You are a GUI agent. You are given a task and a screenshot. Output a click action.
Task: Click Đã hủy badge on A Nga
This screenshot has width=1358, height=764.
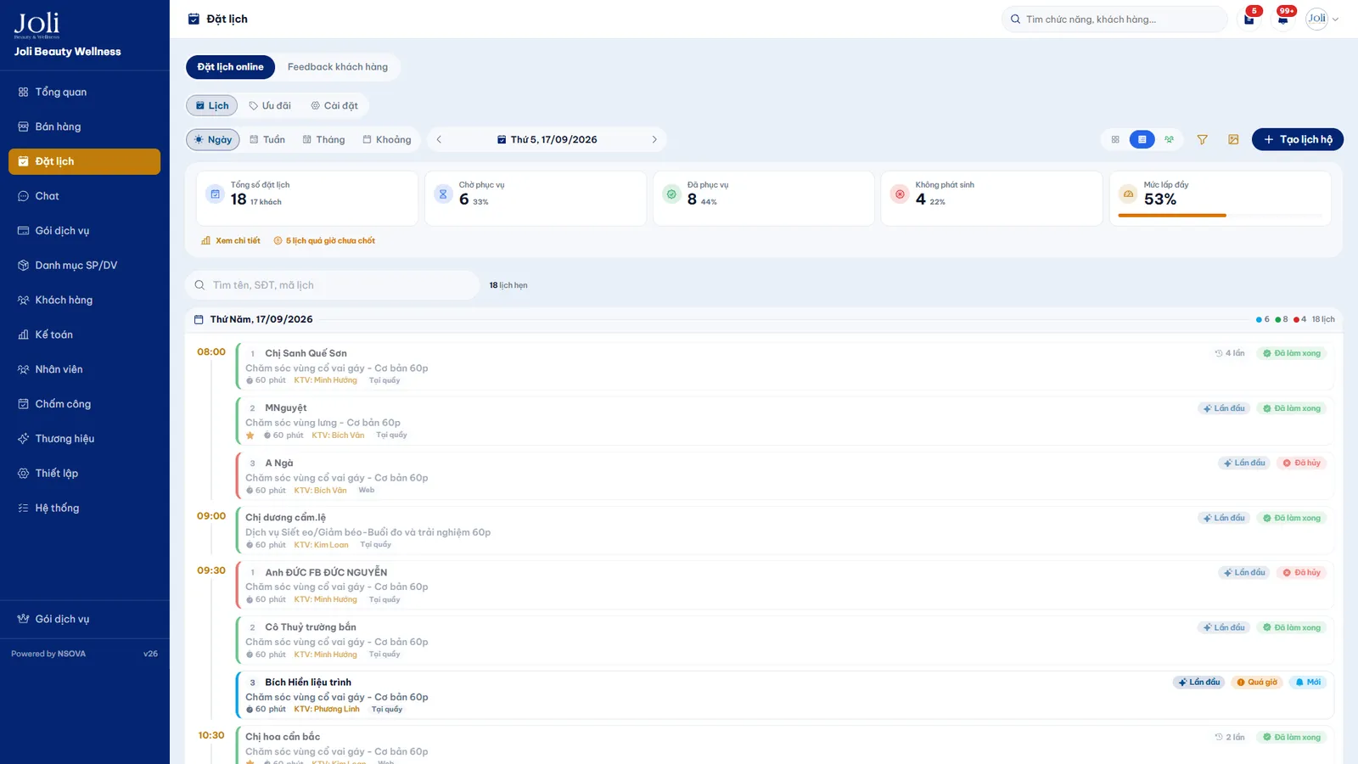click(1301, 463)
